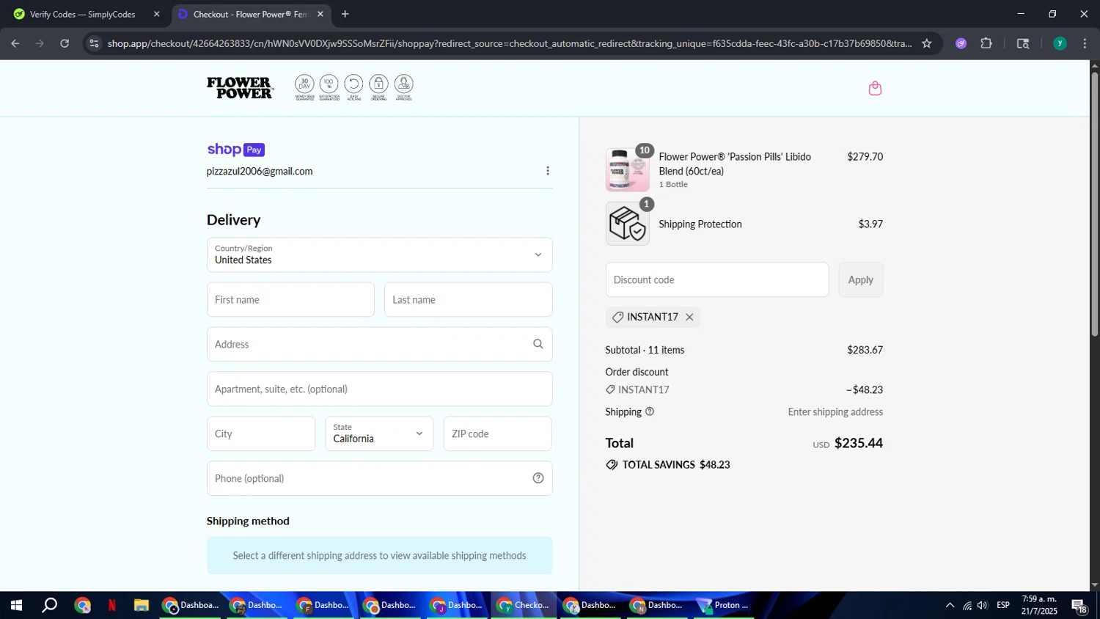Select the Checko... Chrome taskbar window
This screenshot has width=1100, height=619.
coord(524,606)
